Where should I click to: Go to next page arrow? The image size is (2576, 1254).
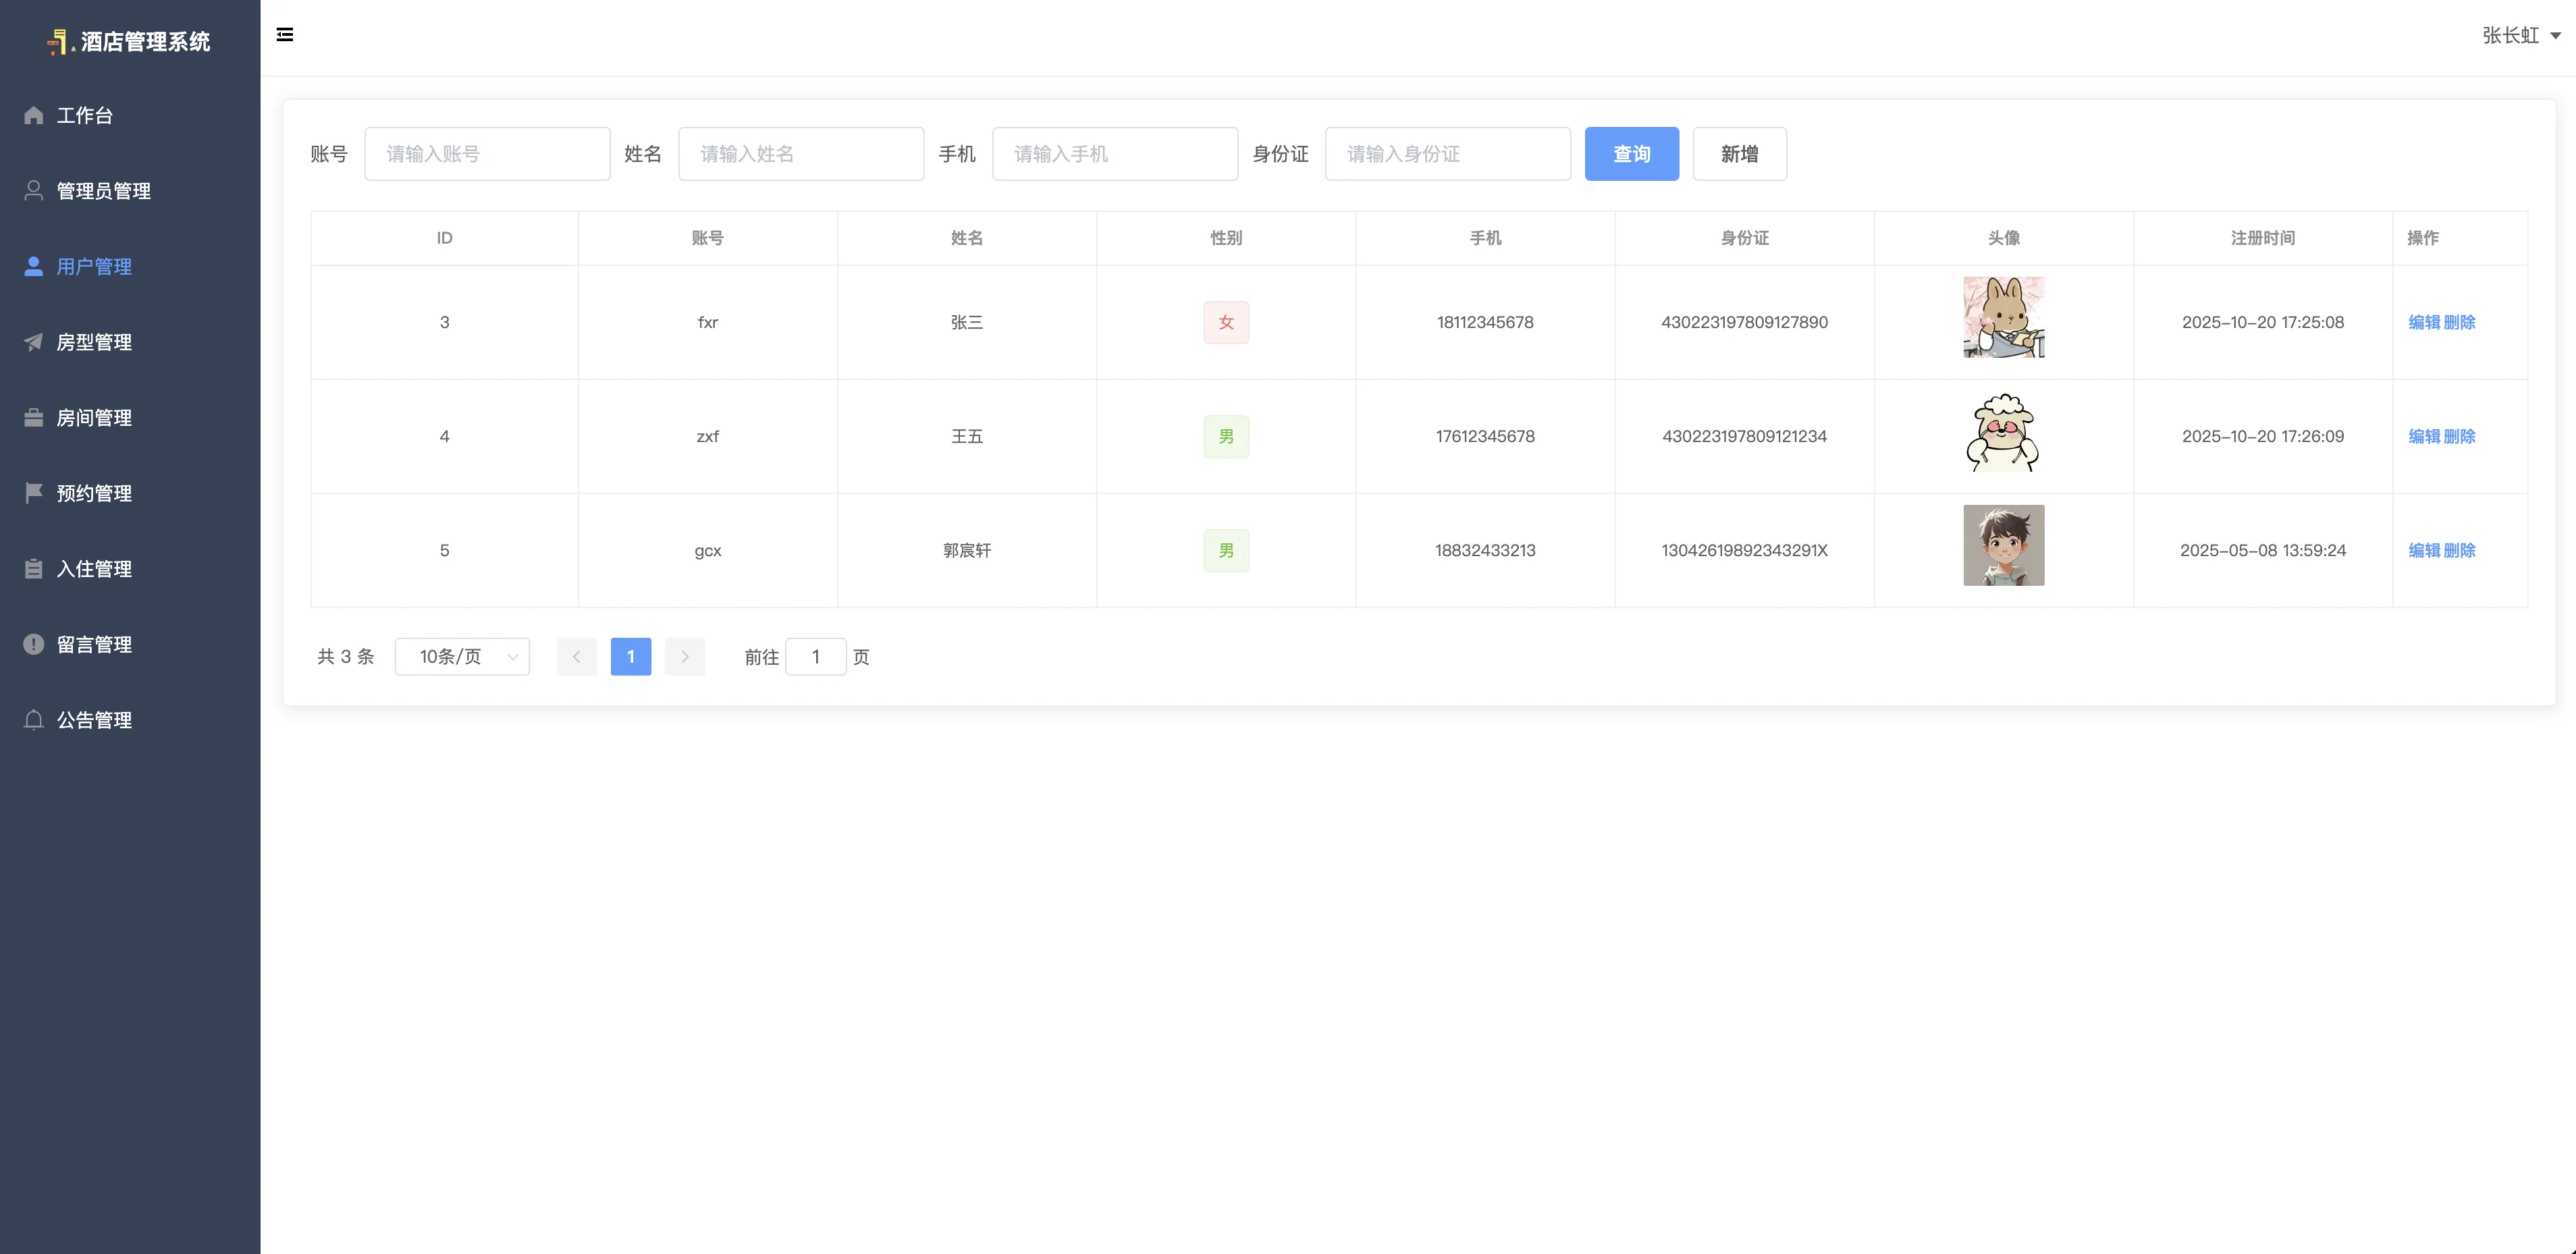pyautogui.click(x=685, y=656)
